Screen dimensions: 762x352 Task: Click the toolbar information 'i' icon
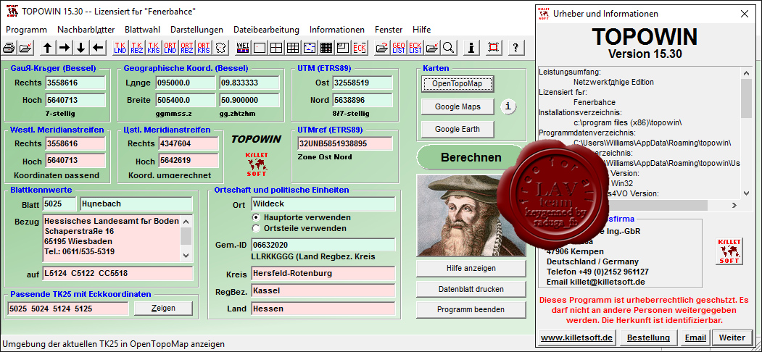coord(472,48)
